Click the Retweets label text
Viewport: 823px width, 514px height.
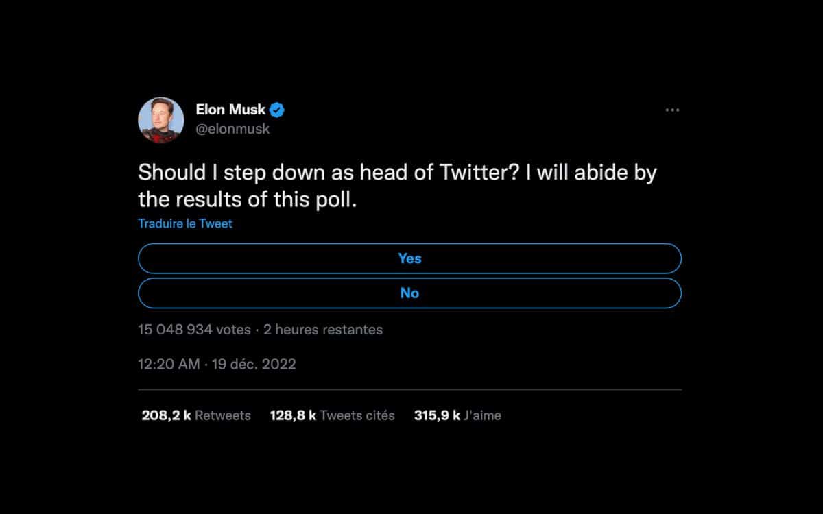click(x=224, y=415)
